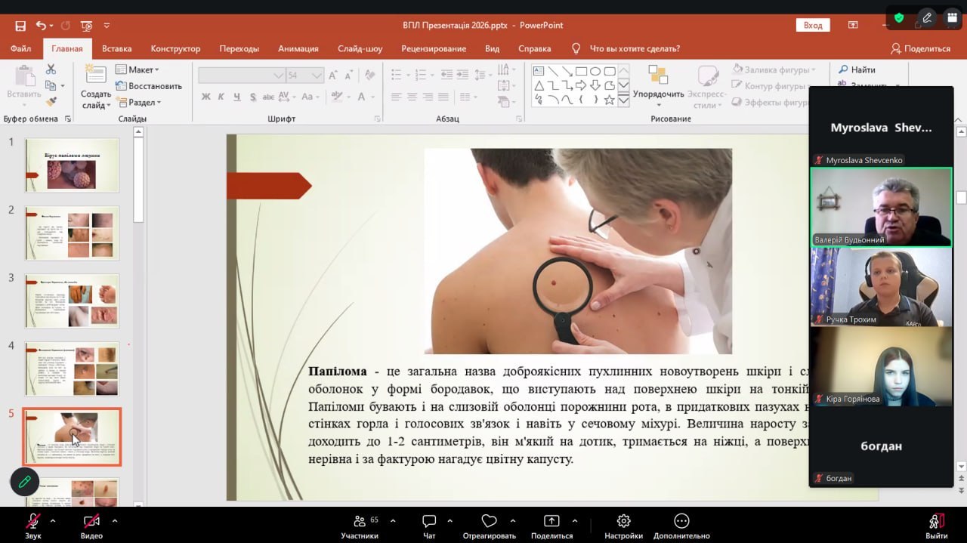Select the star shape in shapes gallery
Image resolution: width=967 pixels, height=543 pixels.
609,100
